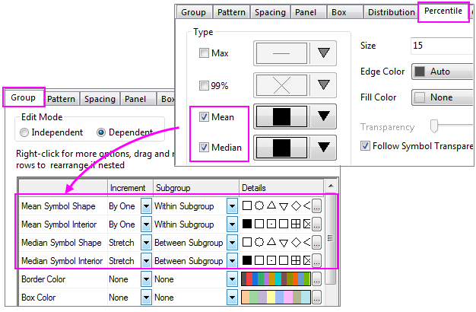Screen dimensions: 476x312
Task: Click the 99% cross symbol preview
Action: (x=280, y=85)
